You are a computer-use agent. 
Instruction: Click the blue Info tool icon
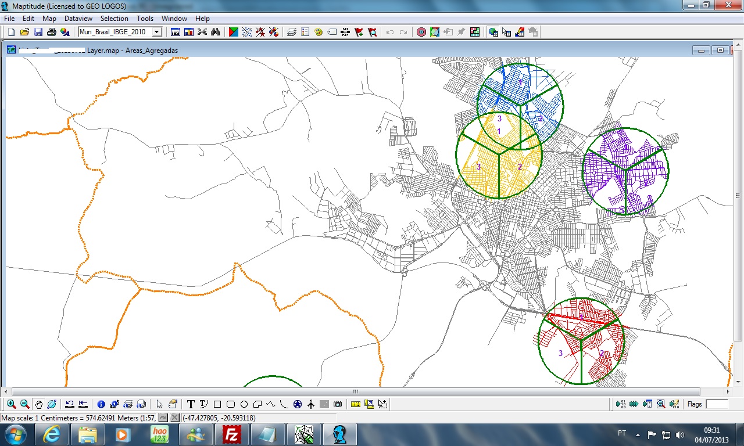click(x=101, y=404)
